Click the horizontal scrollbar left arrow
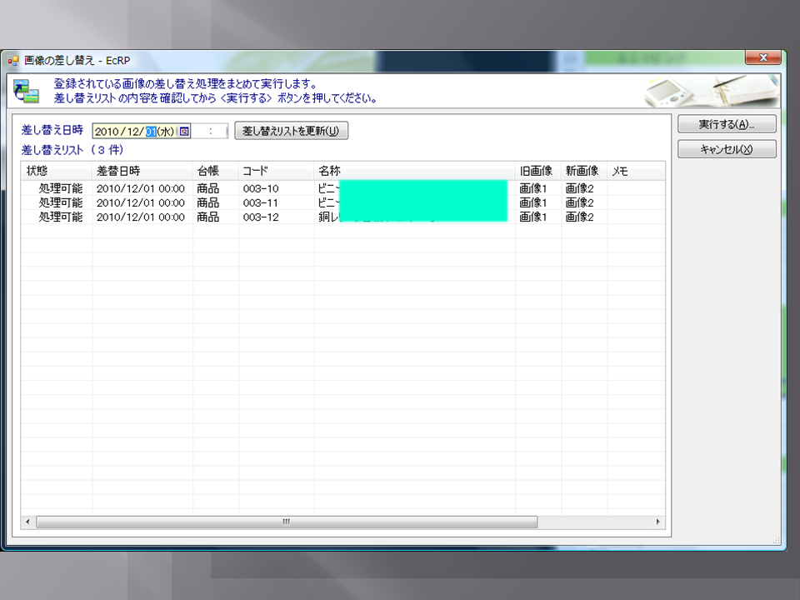The width and height of the screenshot is (800, 600). point(27,522)
